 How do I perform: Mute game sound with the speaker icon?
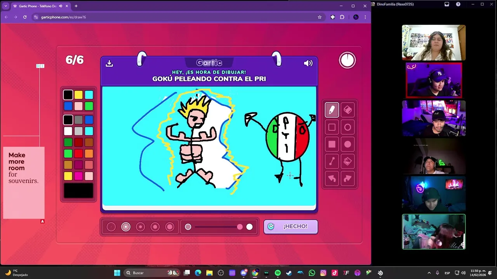[x=308, y=63]
